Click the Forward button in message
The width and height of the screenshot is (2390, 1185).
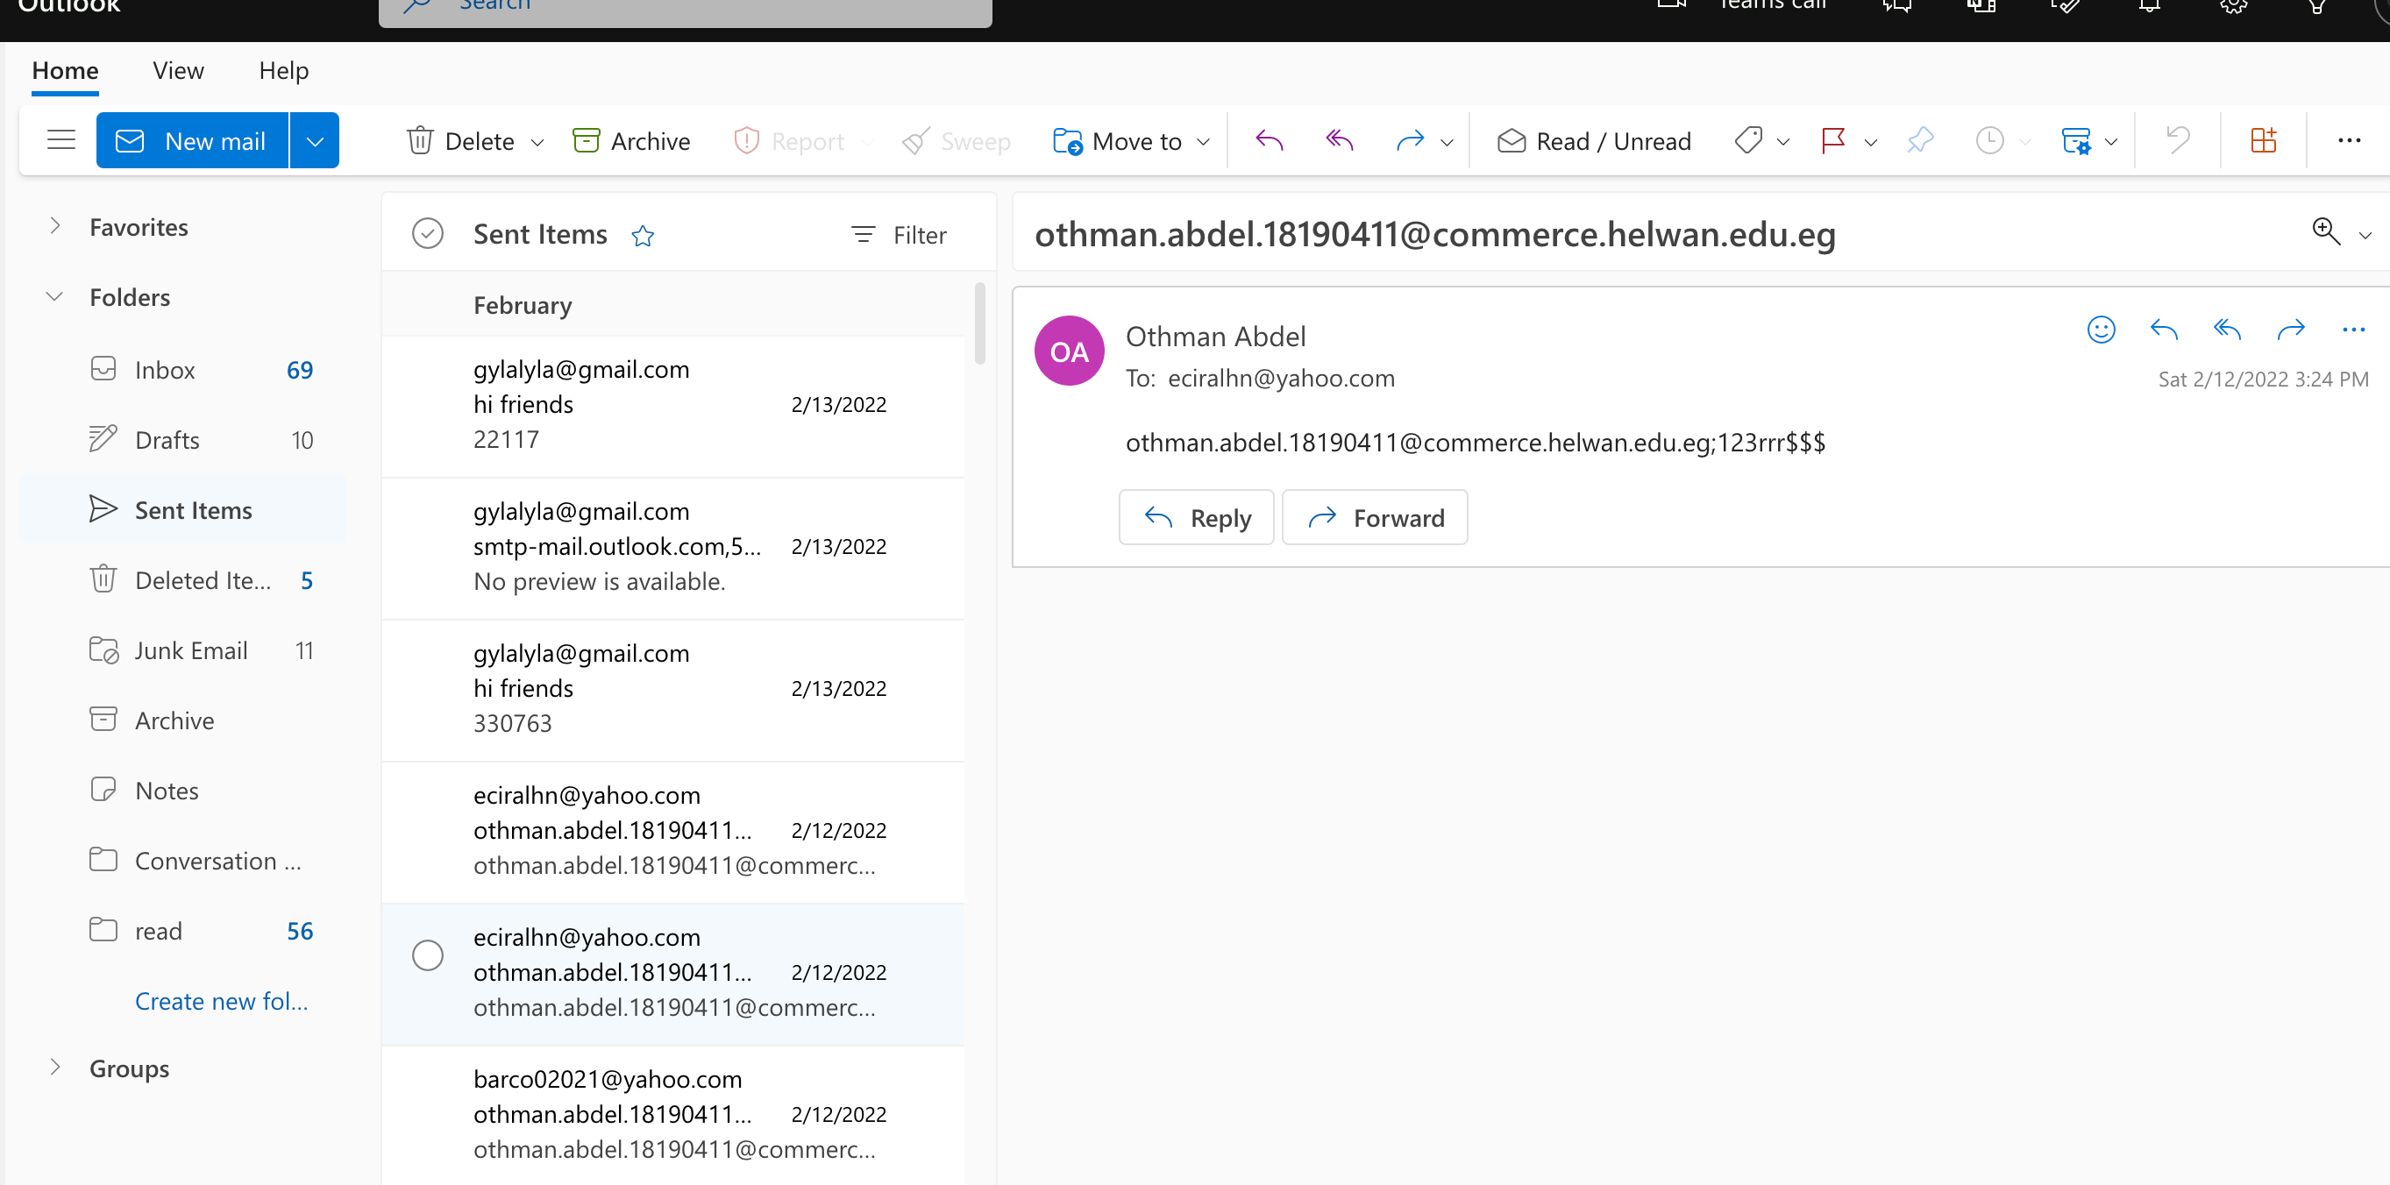point(1374,517)
